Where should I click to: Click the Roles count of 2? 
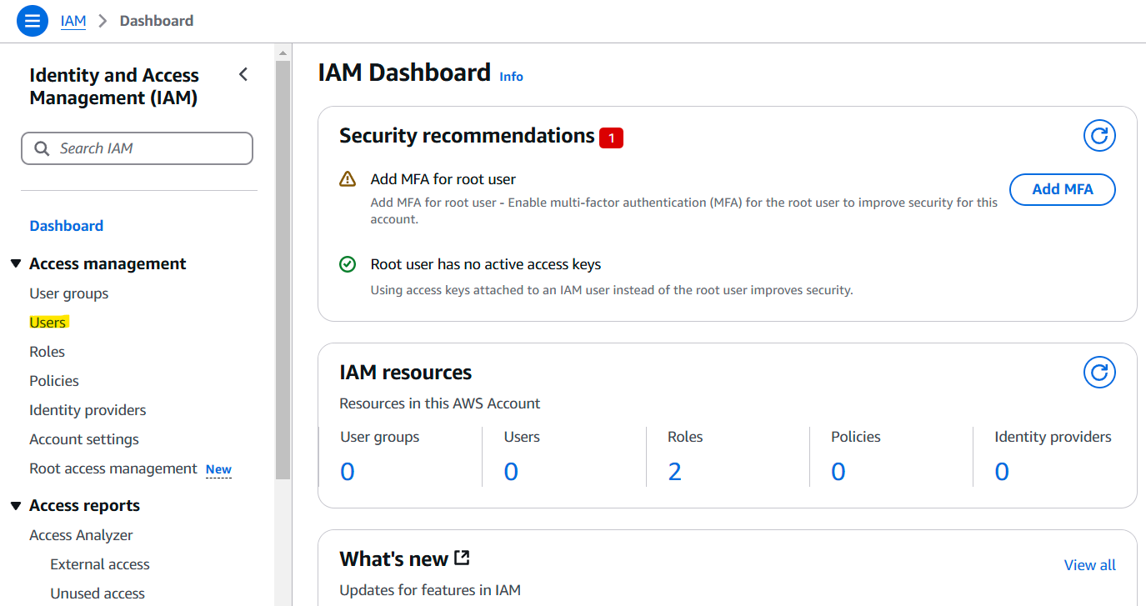pyautogui.click(x=675, y=472)
